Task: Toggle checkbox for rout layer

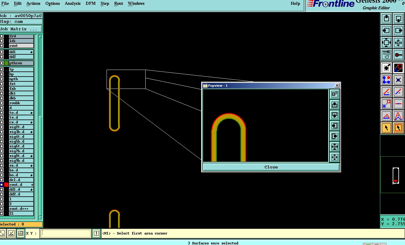Action: pyautogui.click(x=2, y=46)
